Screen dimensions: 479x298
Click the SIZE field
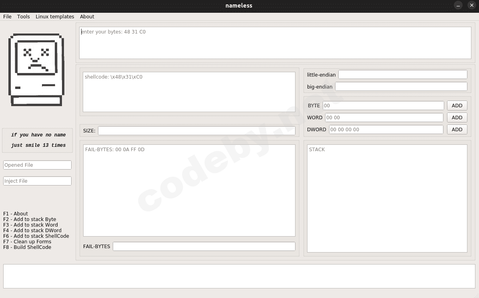point(196,131)
